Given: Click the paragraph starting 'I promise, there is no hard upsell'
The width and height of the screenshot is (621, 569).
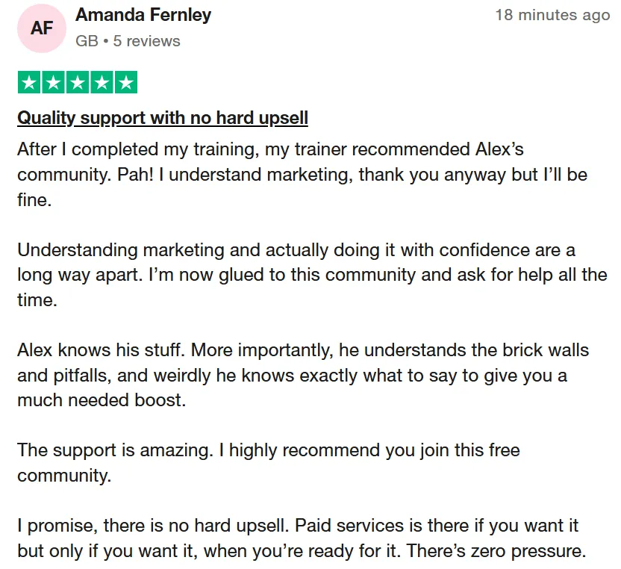Looking at the screenshot, I should click(302, 538).
